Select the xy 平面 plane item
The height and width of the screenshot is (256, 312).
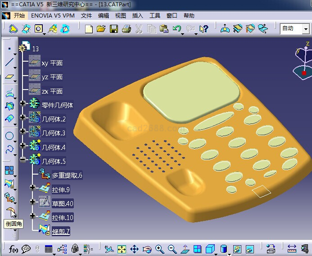52,63
